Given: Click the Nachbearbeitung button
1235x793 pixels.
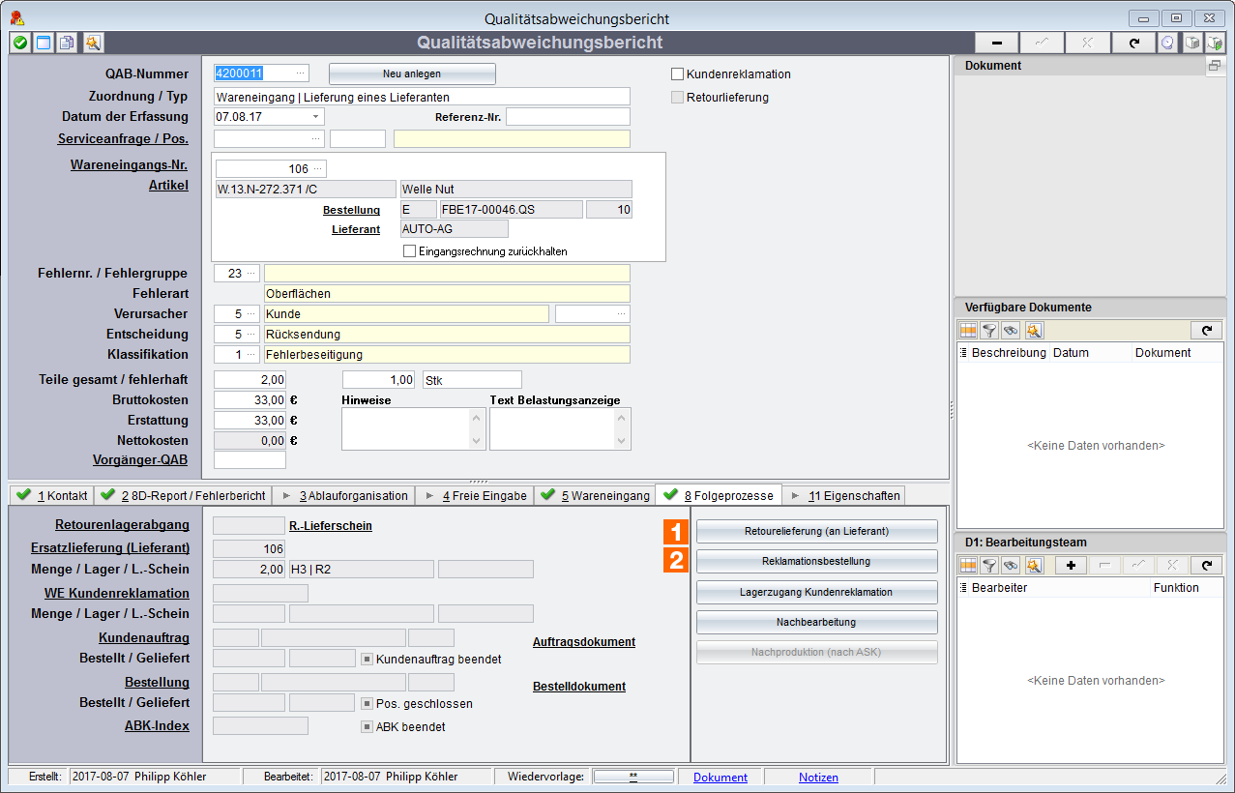Looking at the screenshot, I should 816,622.
